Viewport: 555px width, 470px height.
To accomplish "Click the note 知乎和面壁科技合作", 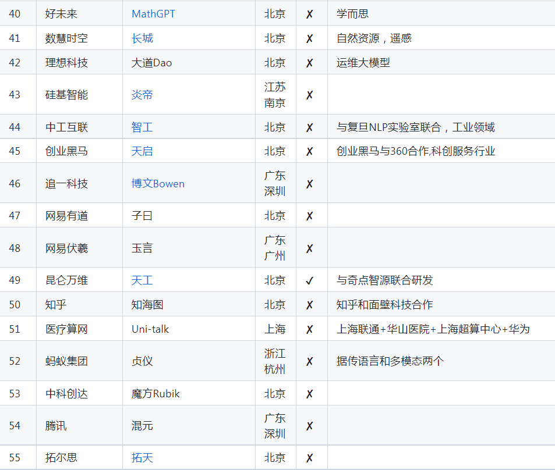I will (x=385, y=304).
